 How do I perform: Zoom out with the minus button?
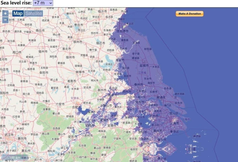tap(5, 20)
